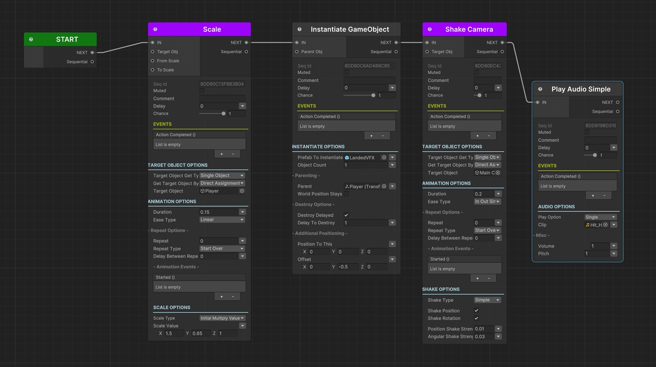The width and height of the screenshot is (656, 367).
Task: Disable Destroy Delayed checkbox
Action: [346, 215]
